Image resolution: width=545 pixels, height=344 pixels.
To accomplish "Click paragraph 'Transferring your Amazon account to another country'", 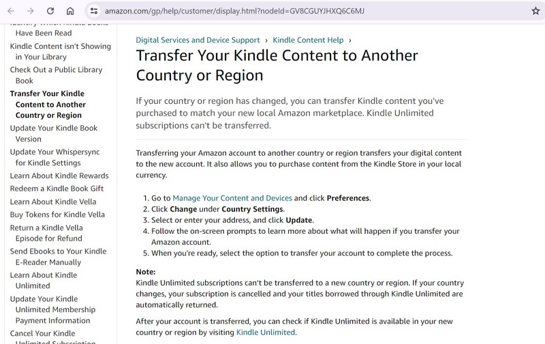I will [x=299, y=164].
